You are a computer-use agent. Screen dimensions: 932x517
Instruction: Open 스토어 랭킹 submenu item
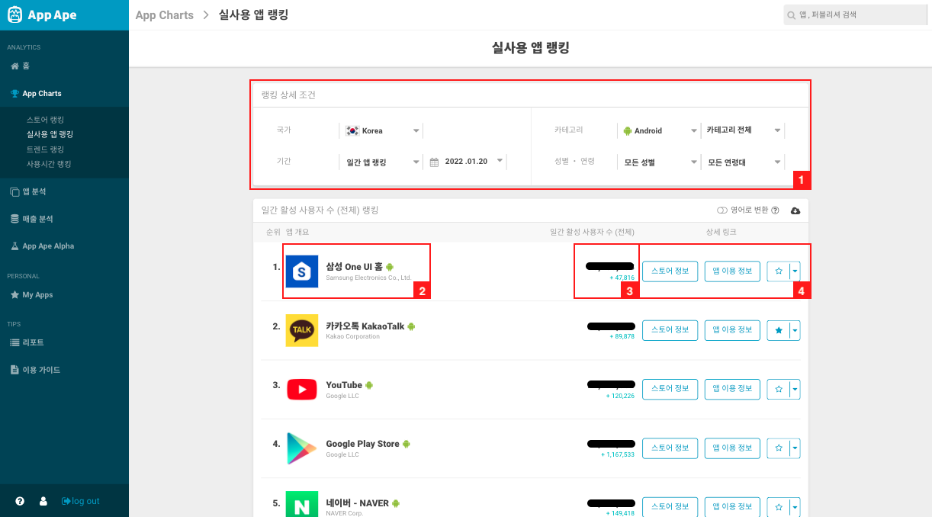(45, 120)
